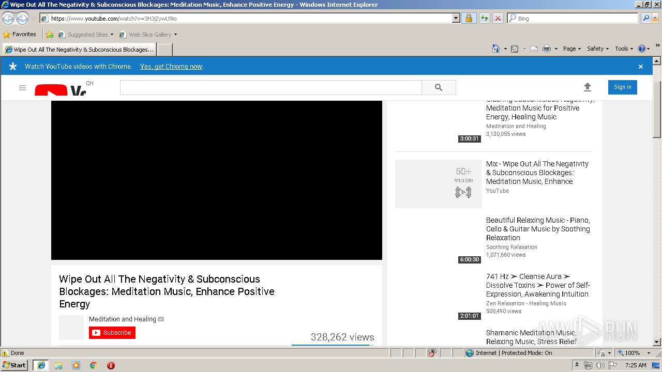Image resolution: width=662 pixels, height=372 pixels.
Task: Subscribe to Meditation and Healing channel
Action: pyautogui.click(x=112, y=333)
